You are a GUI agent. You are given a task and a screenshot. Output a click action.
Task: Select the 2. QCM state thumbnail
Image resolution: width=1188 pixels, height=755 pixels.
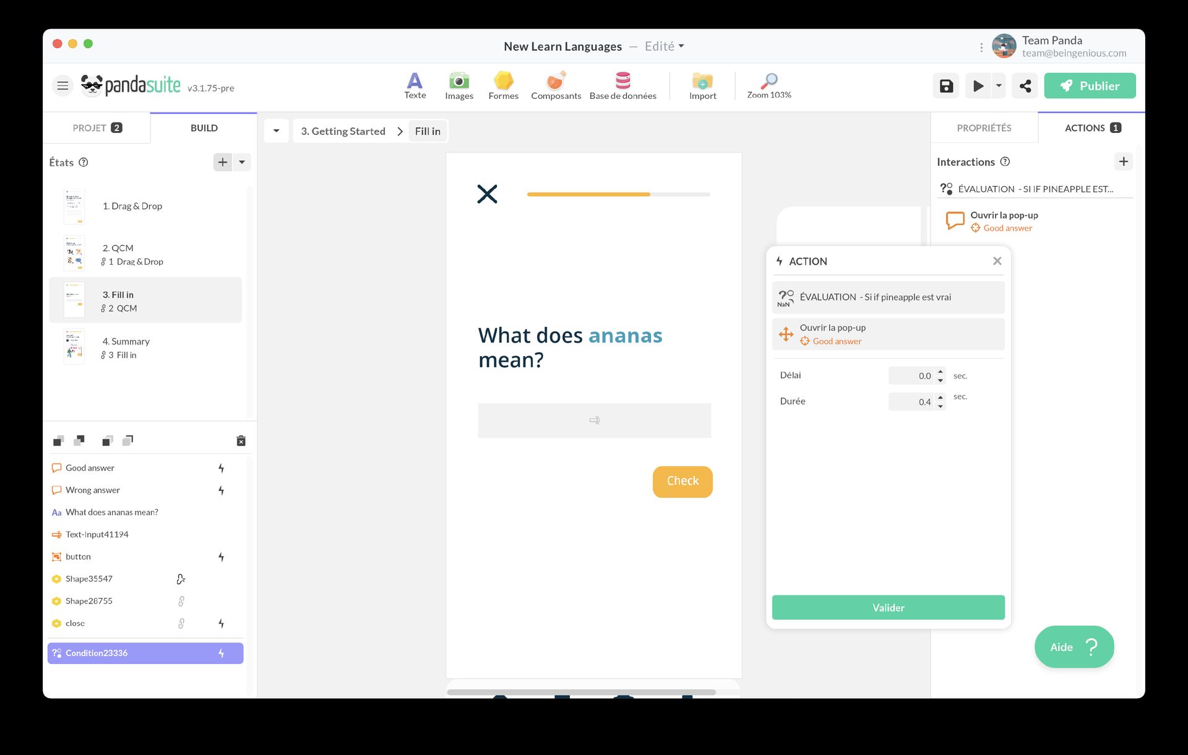point(74,253)
